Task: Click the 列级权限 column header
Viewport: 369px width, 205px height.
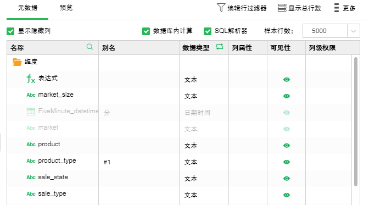Action: [x=322, y=48]
